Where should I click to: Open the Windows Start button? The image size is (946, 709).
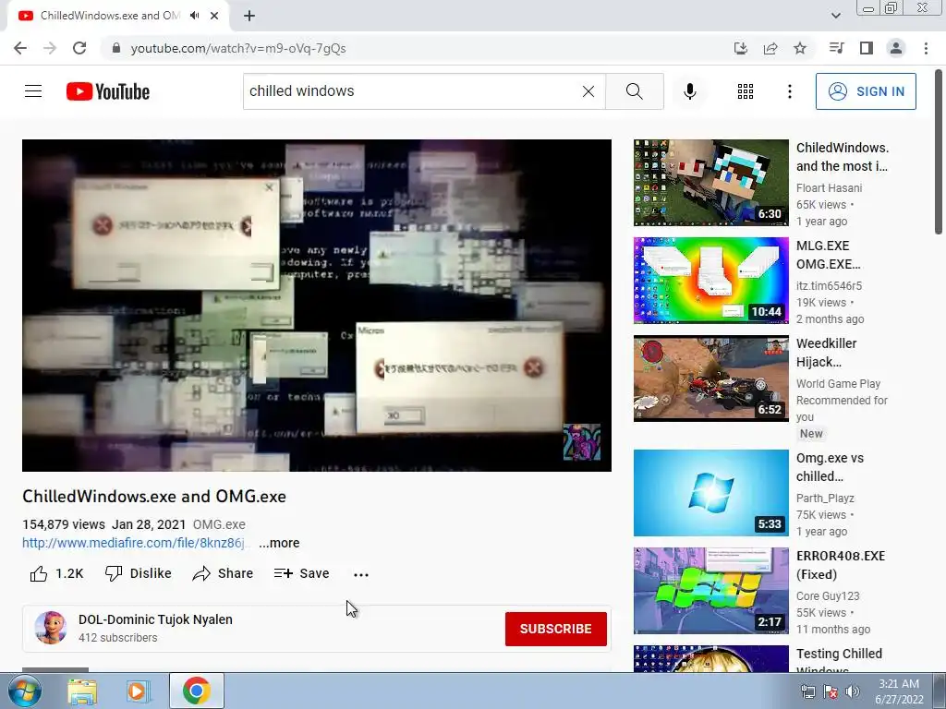coord(23,691)
